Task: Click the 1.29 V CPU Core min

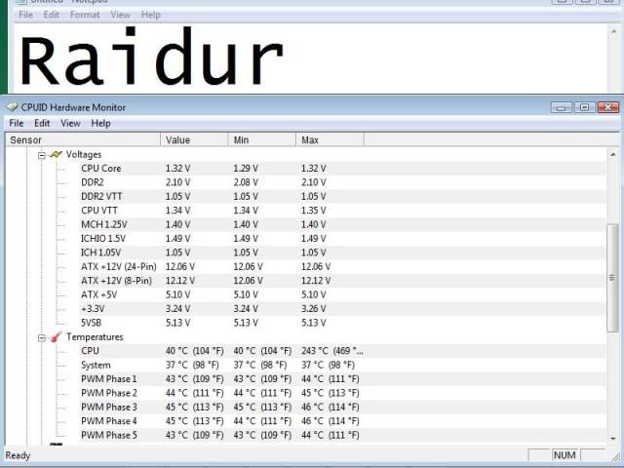Action: [x=246, y=169]
